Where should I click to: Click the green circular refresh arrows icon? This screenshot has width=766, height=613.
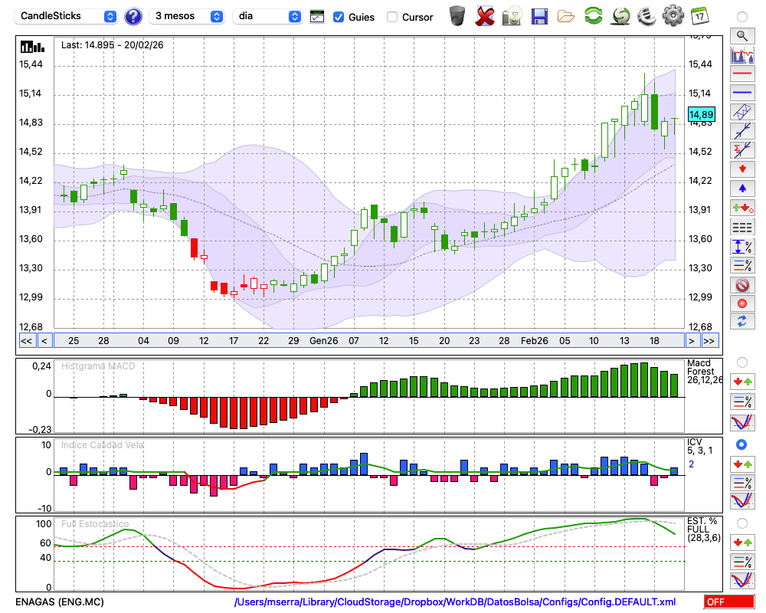tap(593, 15)
